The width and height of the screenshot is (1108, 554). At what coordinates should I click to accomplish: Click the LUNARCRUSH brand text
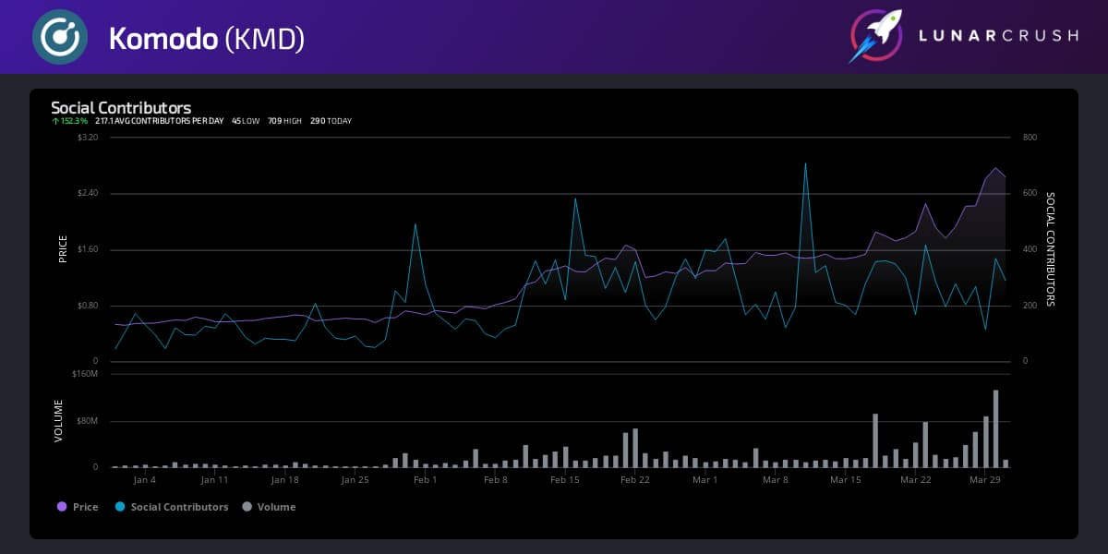pyautogui.click(x=997, y=36)
